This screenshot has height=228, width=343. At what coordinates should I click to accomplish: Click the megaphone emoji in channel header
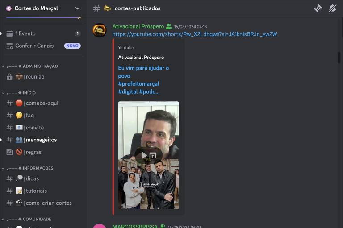(107, 8)
